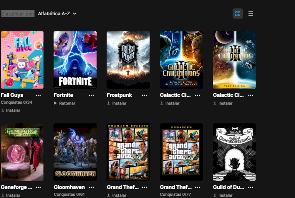295x198 pixels.
Task: Select the Fall Guys cover art
Action: coord(22,60)
